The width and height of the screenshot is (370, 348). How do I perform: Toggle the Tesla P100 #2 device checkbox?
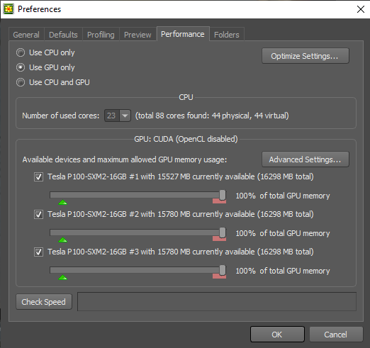click(38, 214)
